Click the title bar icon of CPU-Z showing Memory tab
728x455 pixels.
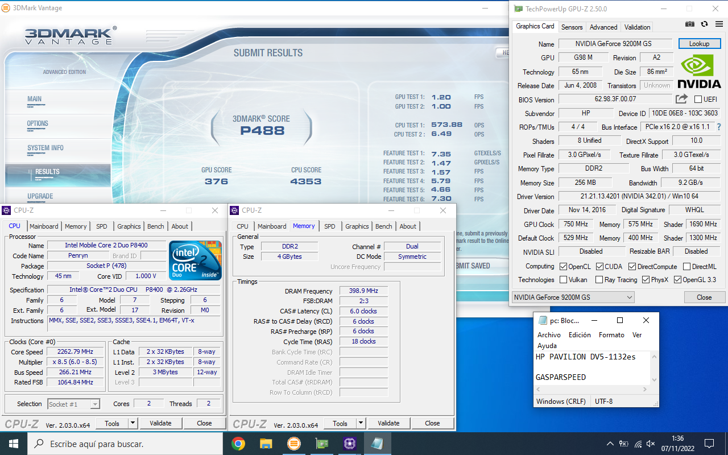click(234, 210)
